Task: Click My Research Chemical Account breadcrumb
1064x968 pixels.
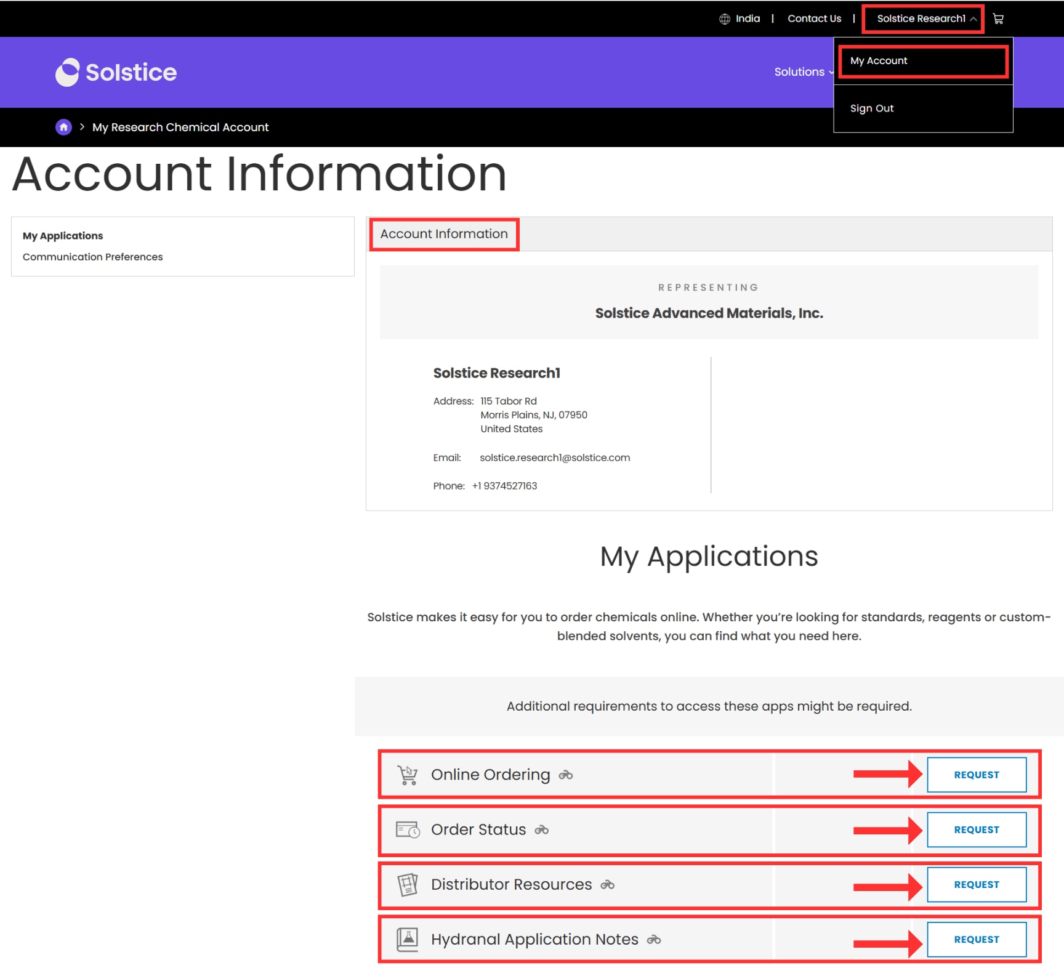Action: [180, 127]
